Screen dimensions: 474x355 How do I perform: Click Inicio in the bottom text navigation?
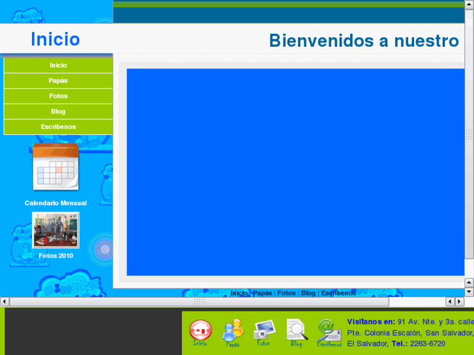(239, 292)
